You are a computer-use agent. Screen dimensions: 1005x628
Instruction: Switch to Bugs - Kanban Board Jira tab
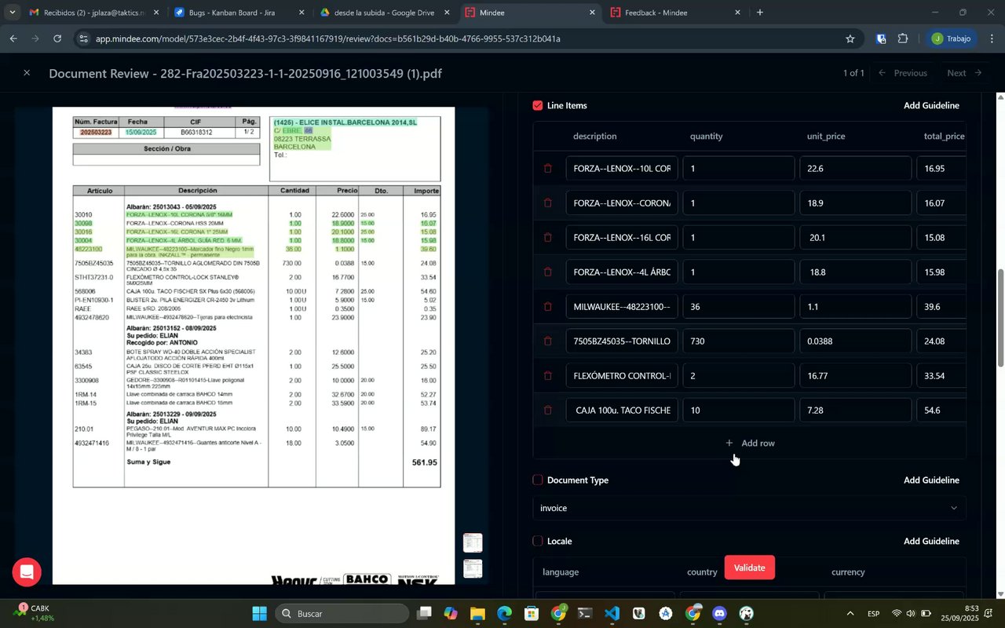[239, 13]
